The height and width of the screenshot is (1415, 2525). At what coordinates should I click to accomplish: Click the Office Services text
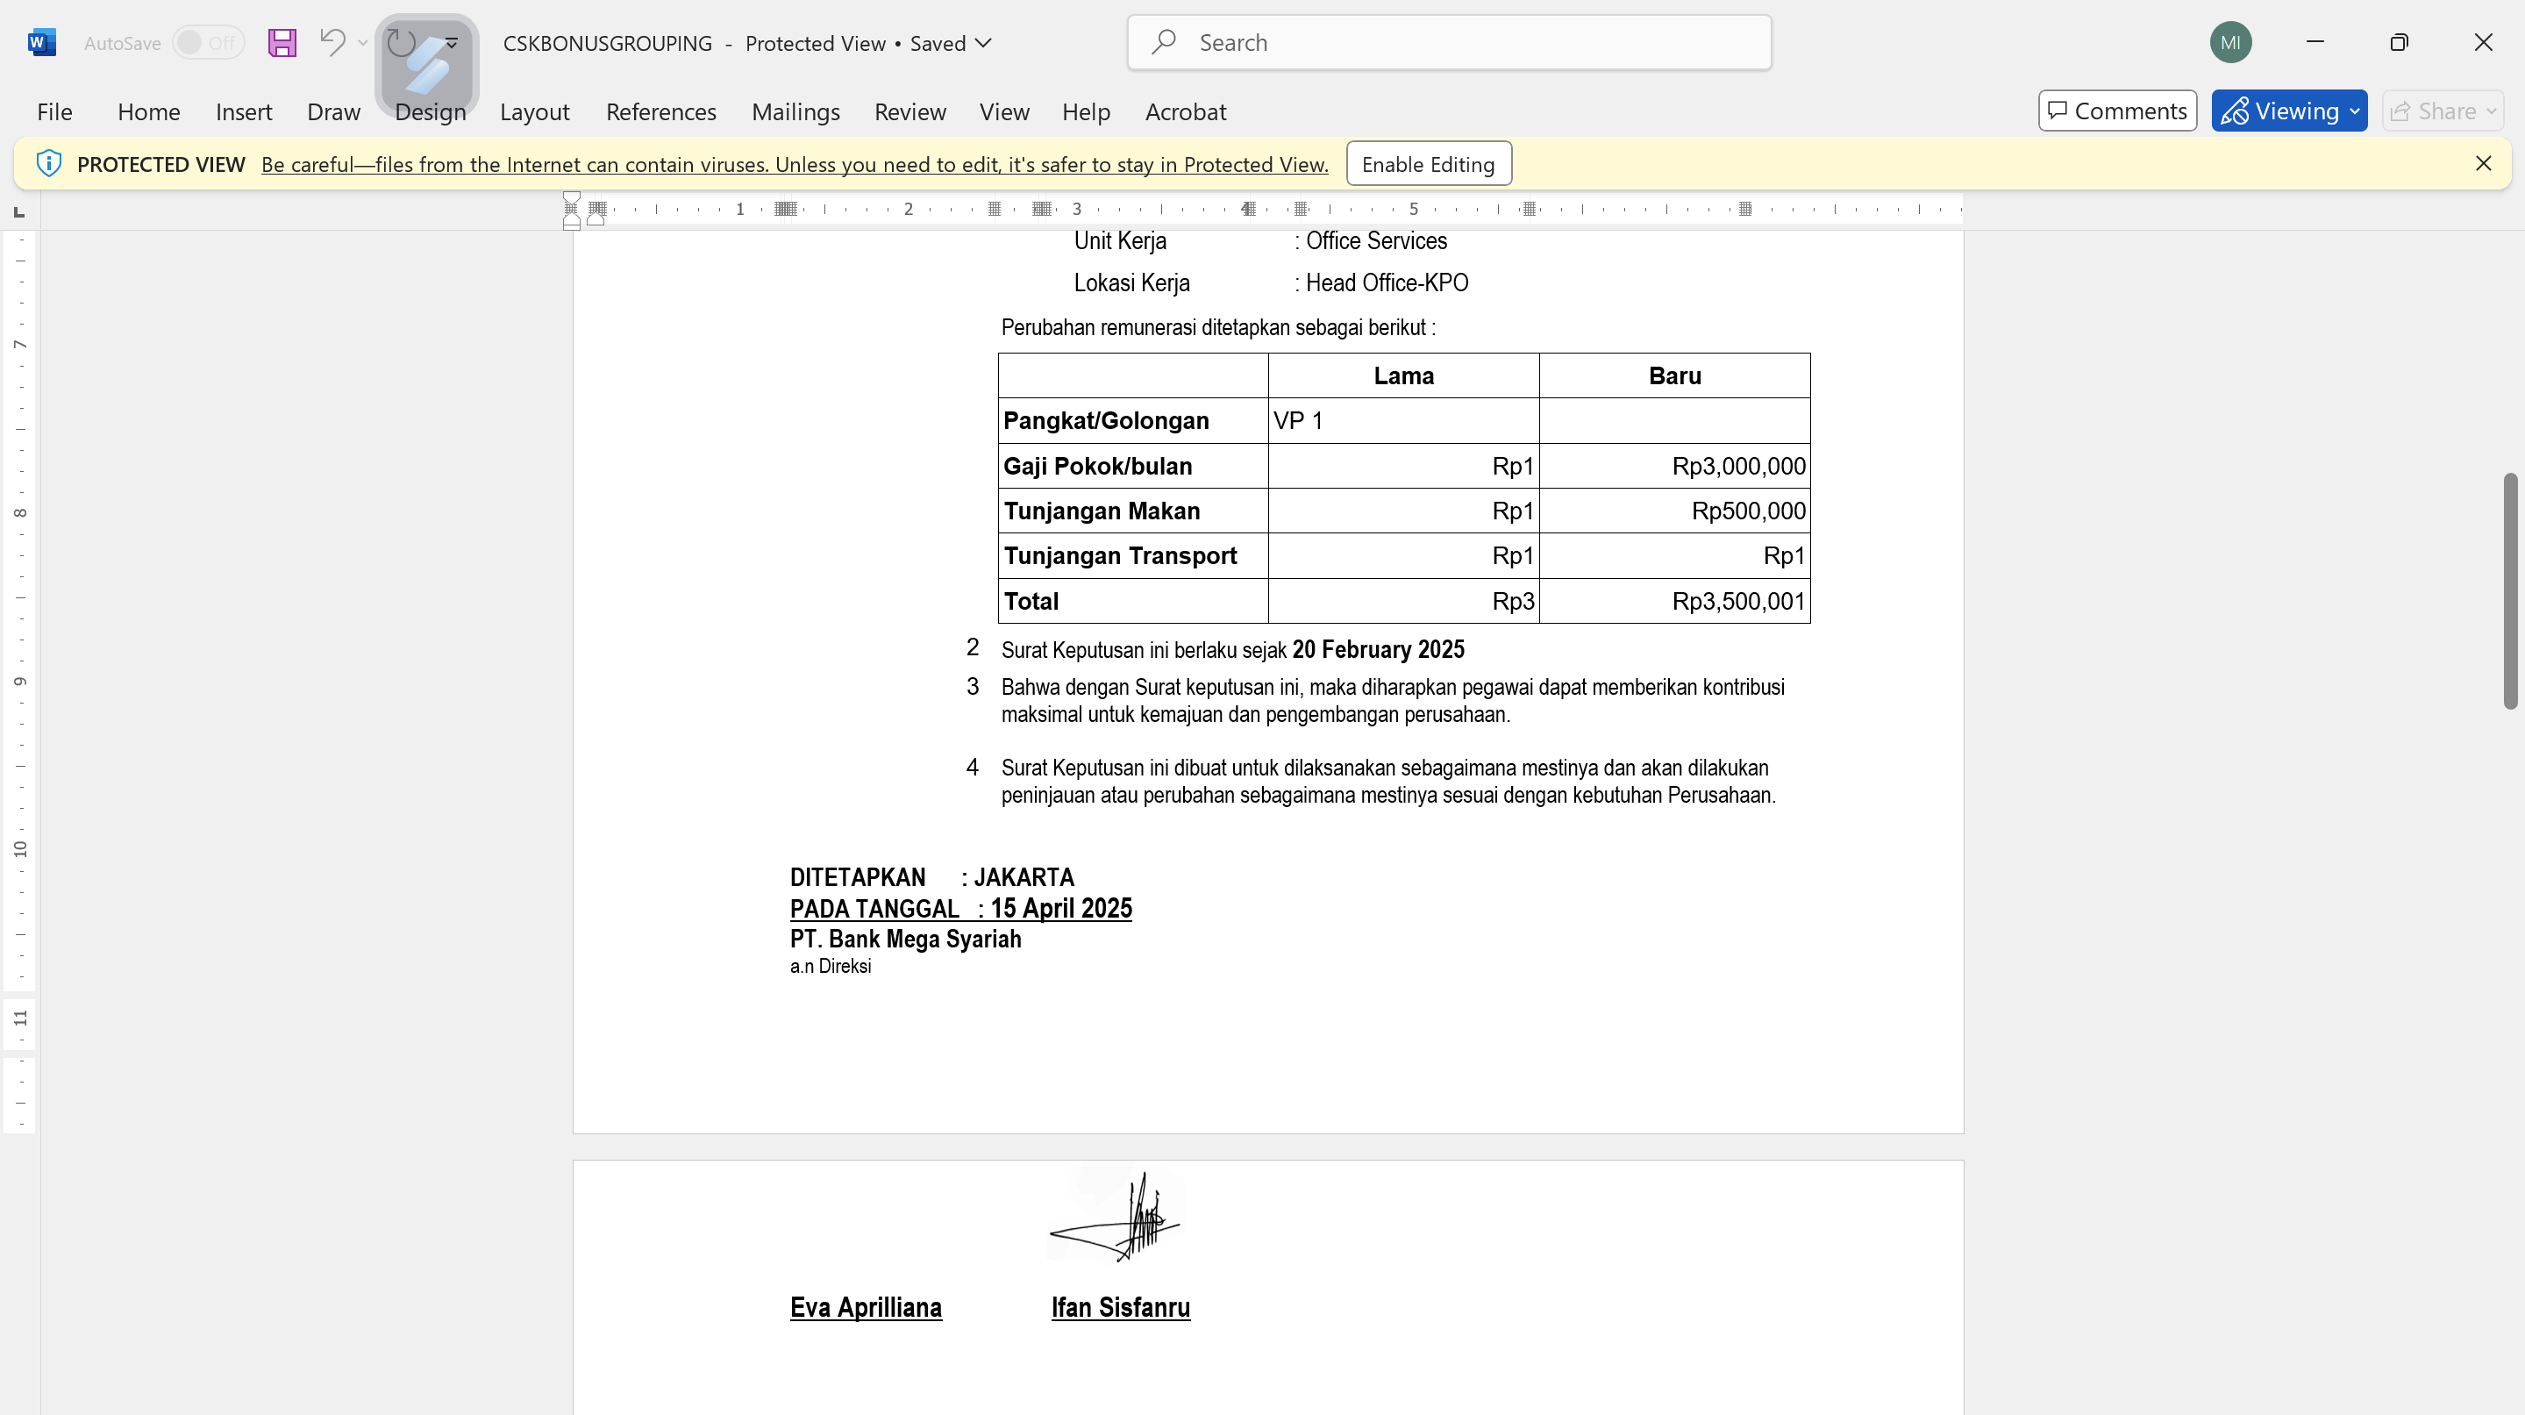coord(1376,241)
